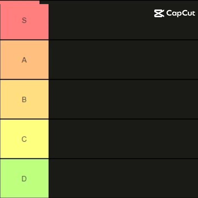Click the letter S in top tier
198x198 pixels.
[x=24, y=20]
